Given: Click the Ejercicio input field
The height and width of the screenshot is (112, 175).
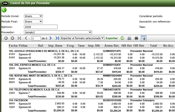Looking at the screenshot, I should (41, 27).
